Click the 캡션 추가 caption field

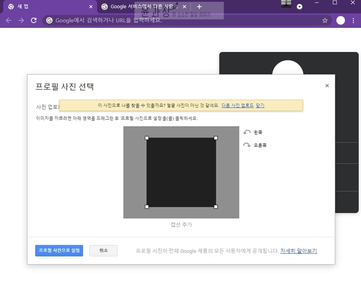click(x=181, y=224)
